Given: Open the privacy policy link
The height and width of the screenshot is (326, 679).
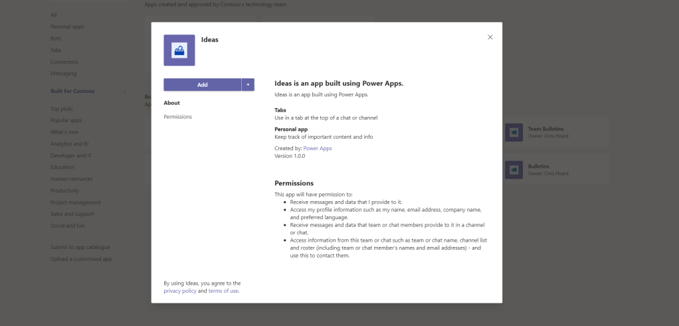Looking at the screenshot, I should tap(179, 291).
